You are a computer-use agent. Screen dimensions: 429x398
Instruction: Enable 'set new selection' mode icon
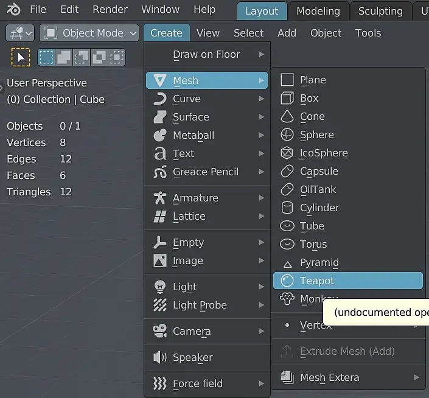[46, 57]
